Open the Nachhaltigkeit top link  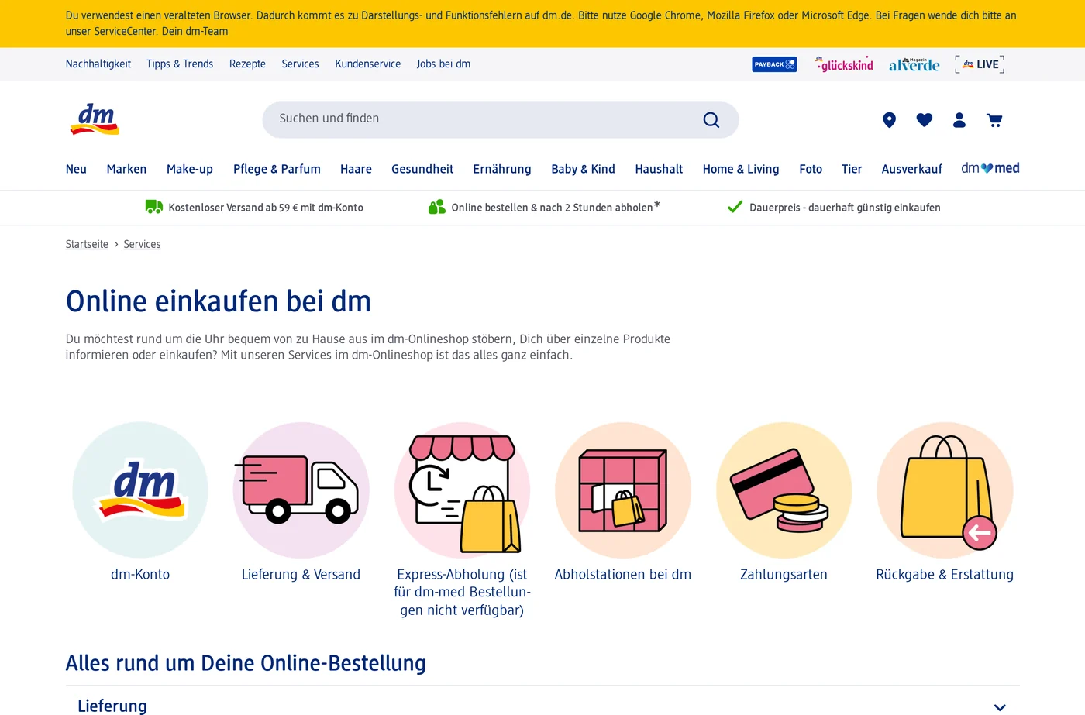tap(98, 64)
